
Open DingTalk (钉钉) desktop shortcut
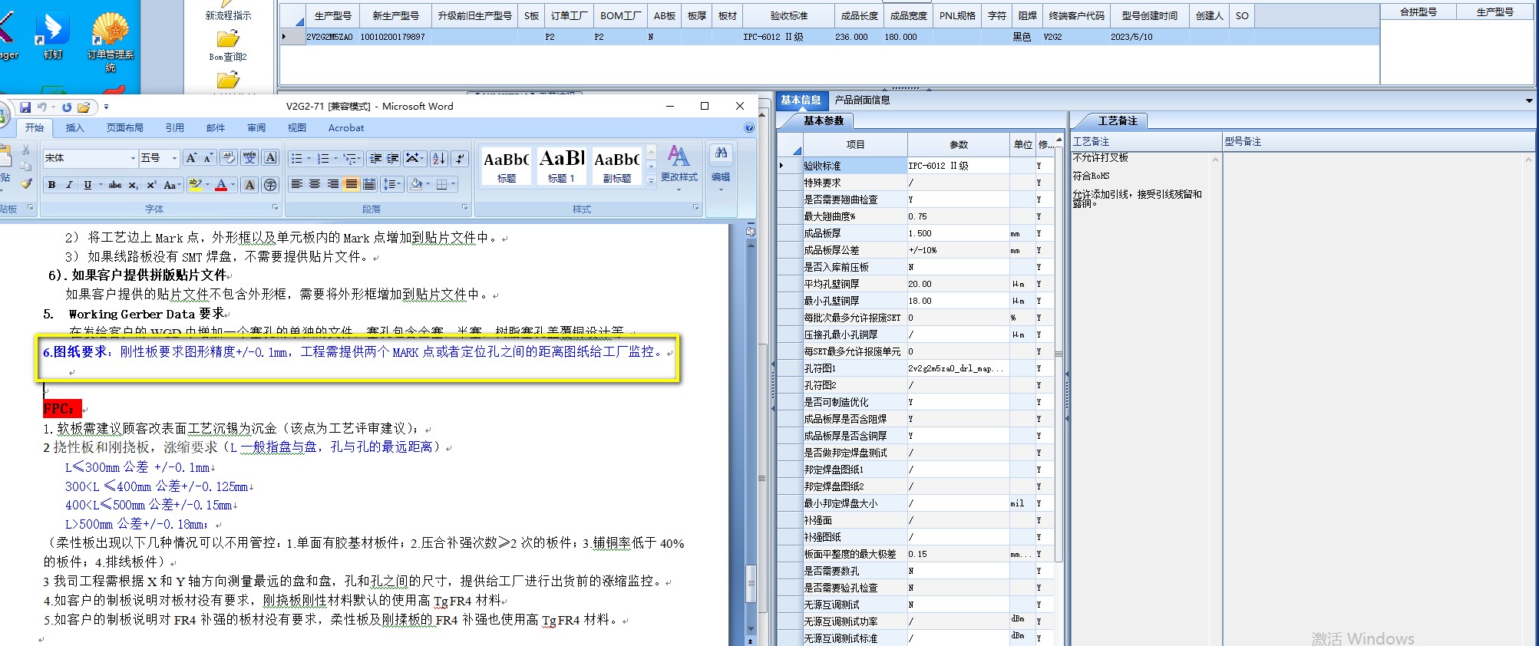52,36
